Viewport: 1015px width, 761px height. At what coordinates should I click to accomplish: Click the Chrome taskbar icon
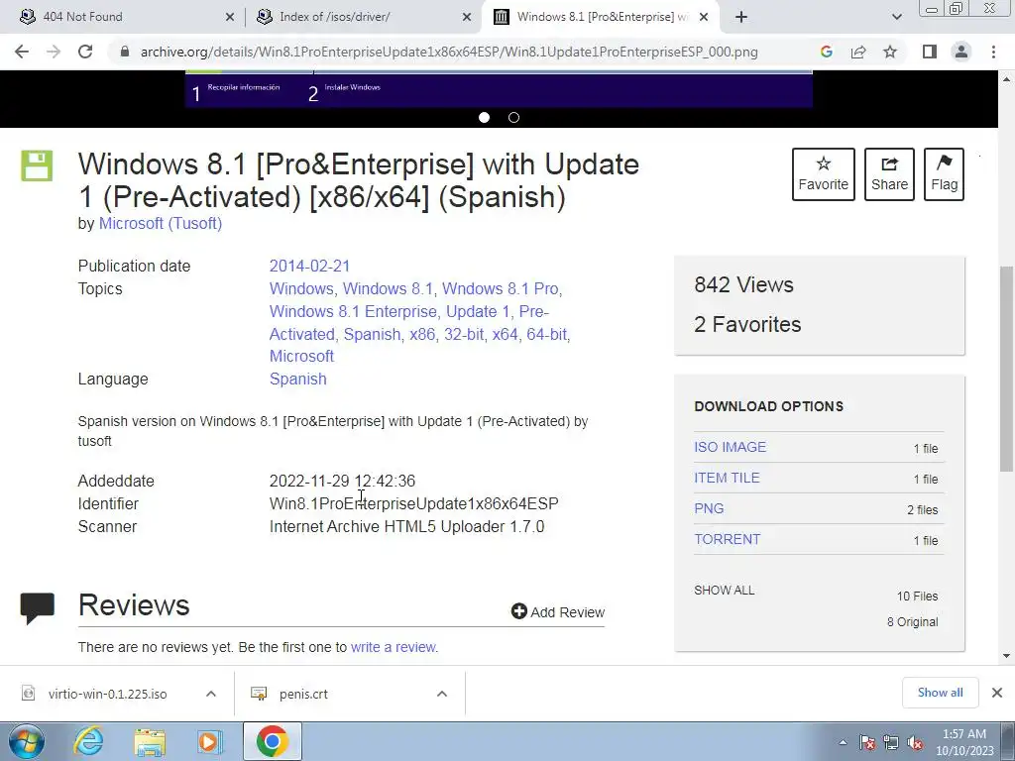[x=272, y=741]
